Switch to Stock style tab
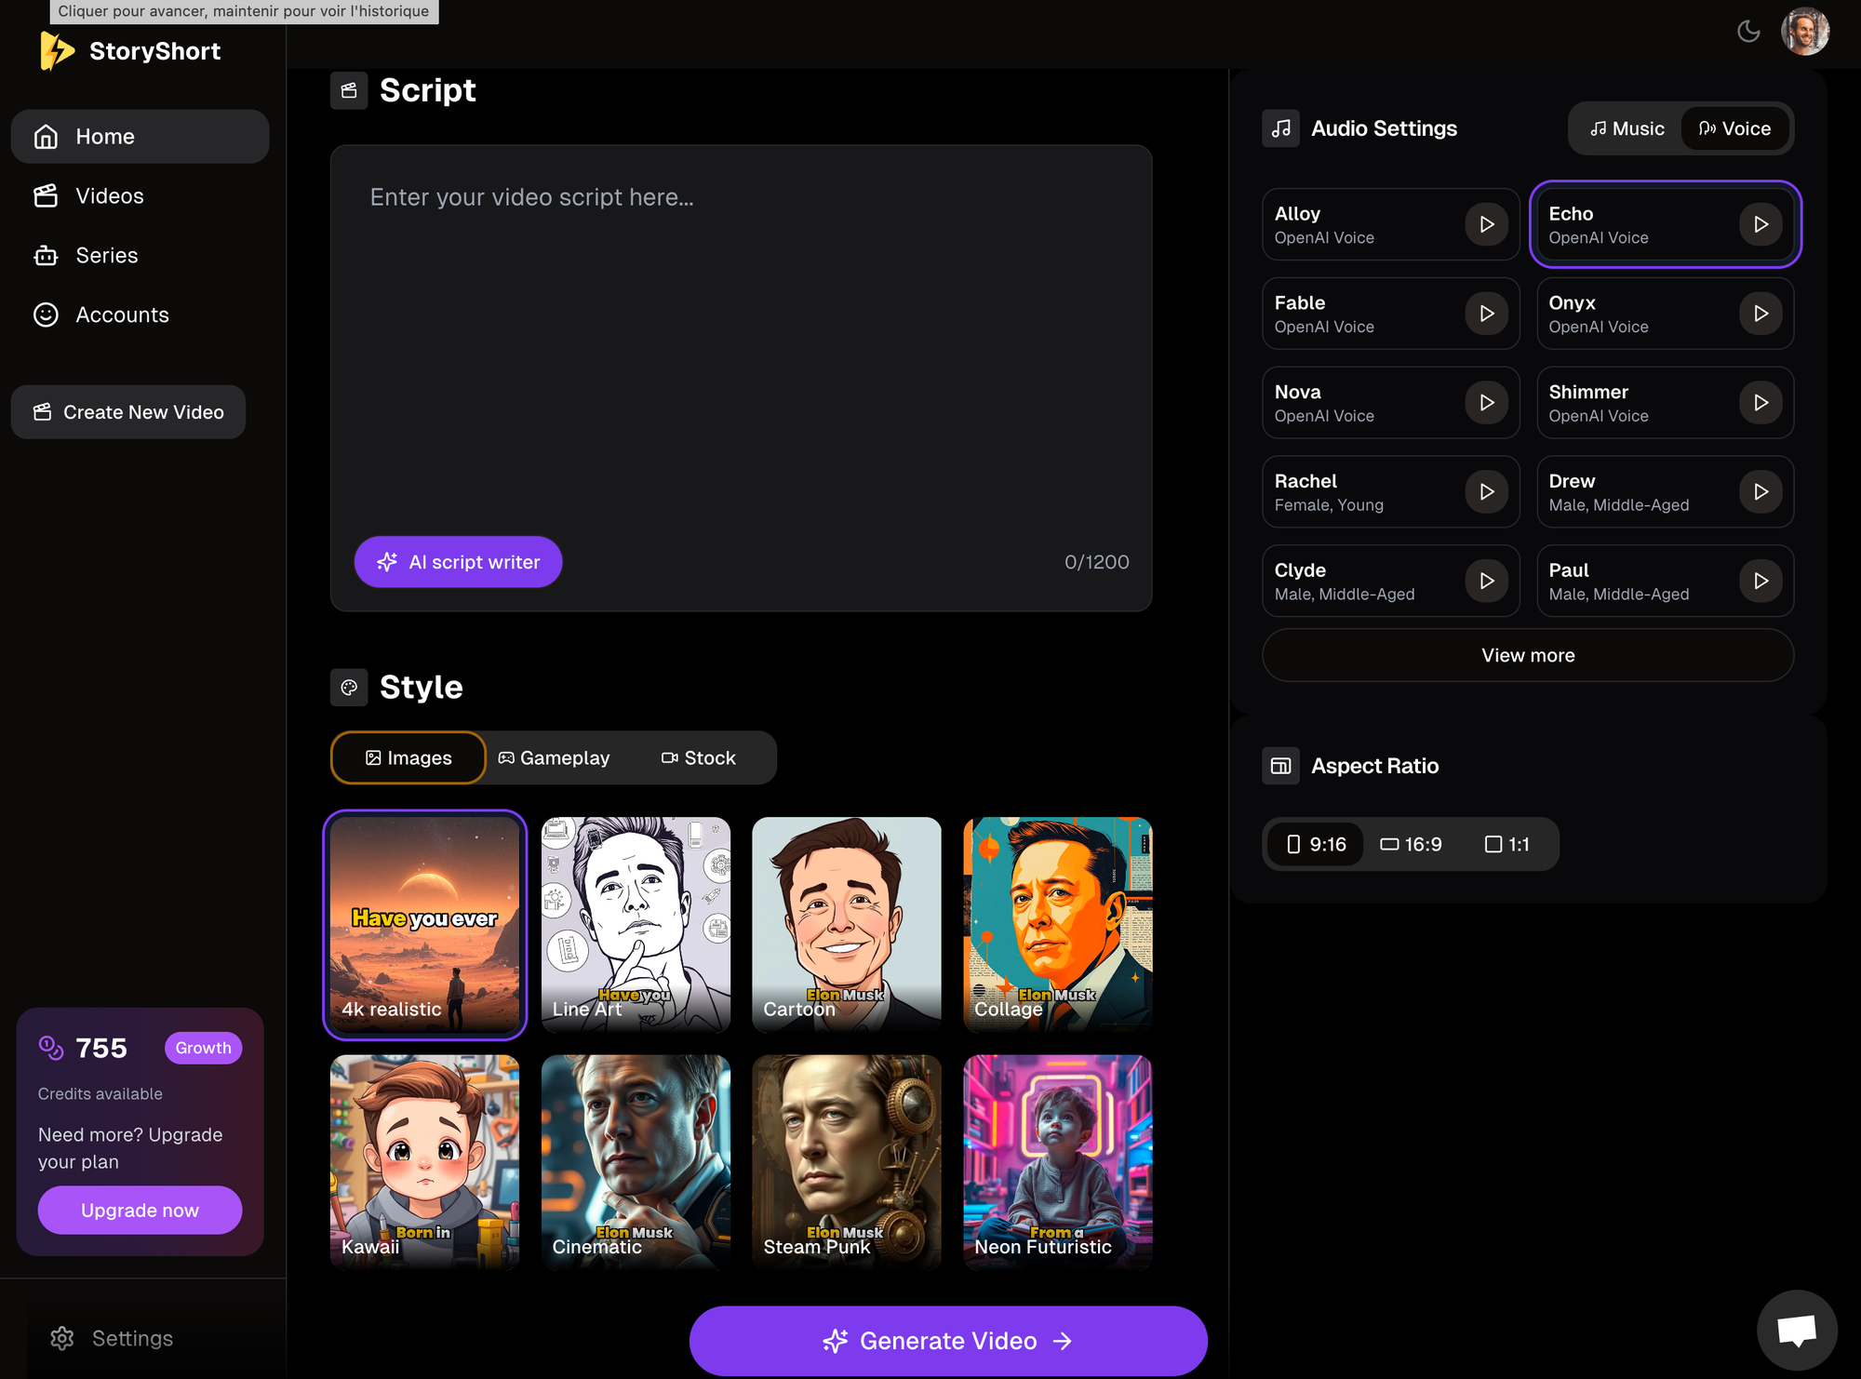This screenshot has height=1379, width=1861. 699,757
